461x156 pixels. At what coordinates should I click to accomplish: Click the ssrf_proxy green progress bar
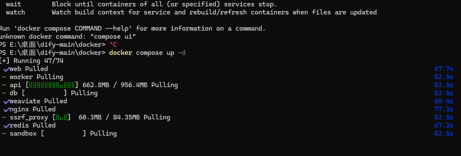62,117
